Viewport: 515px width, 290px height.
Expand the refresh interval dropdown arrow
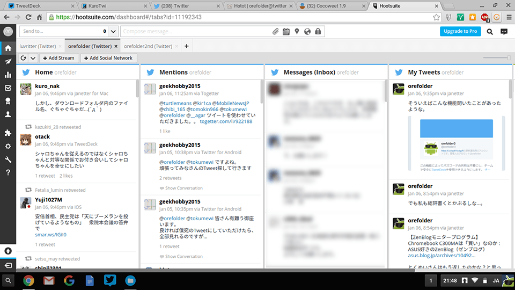pyautogui.click(x=33, y=58)
